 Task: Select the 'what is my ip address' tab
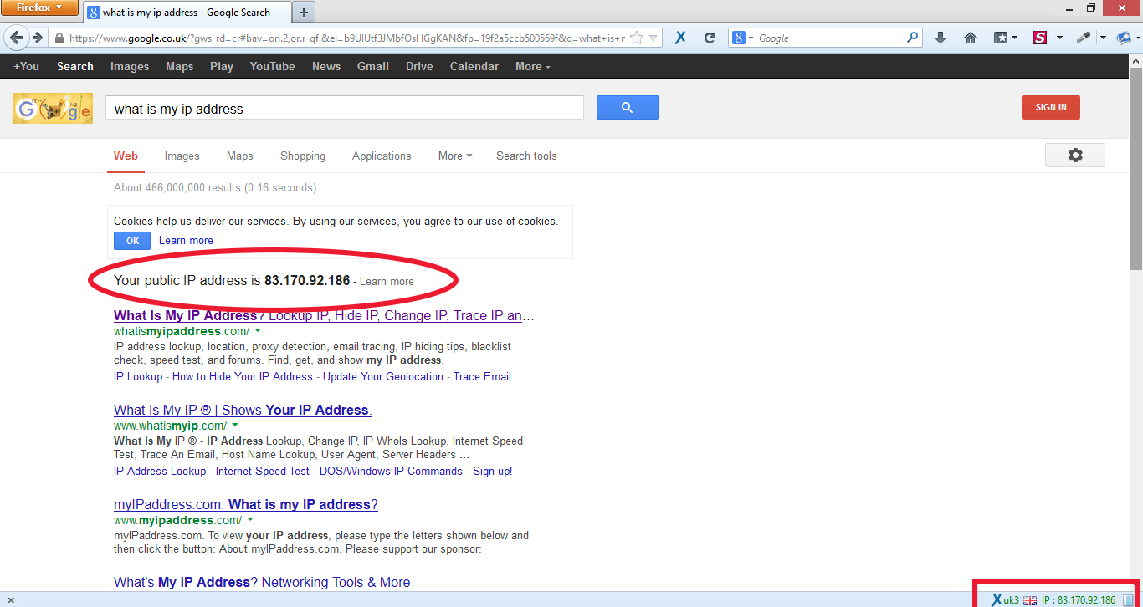(188, 13)
